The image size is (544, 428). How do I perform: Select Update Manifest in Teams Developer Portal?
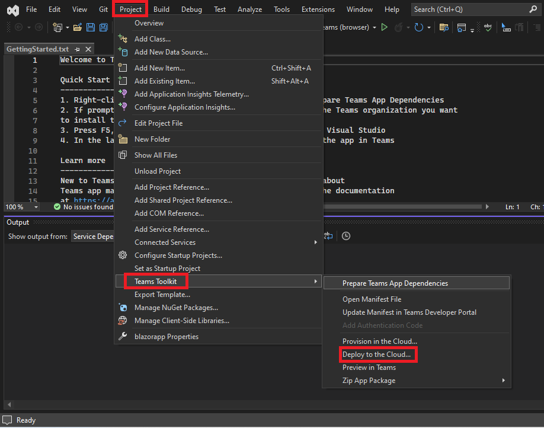409,312
